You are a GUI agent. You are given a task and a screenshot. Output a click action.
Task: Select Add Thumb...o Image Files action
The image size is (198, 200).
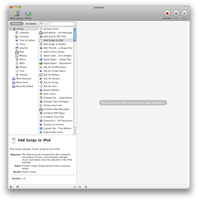(56, 48)
